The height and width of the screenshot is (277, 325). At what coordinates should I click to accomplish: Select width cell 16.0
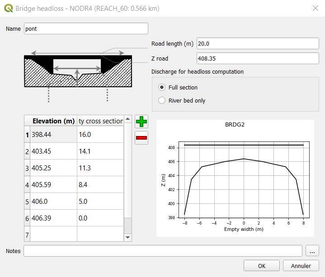click(100, 135)
